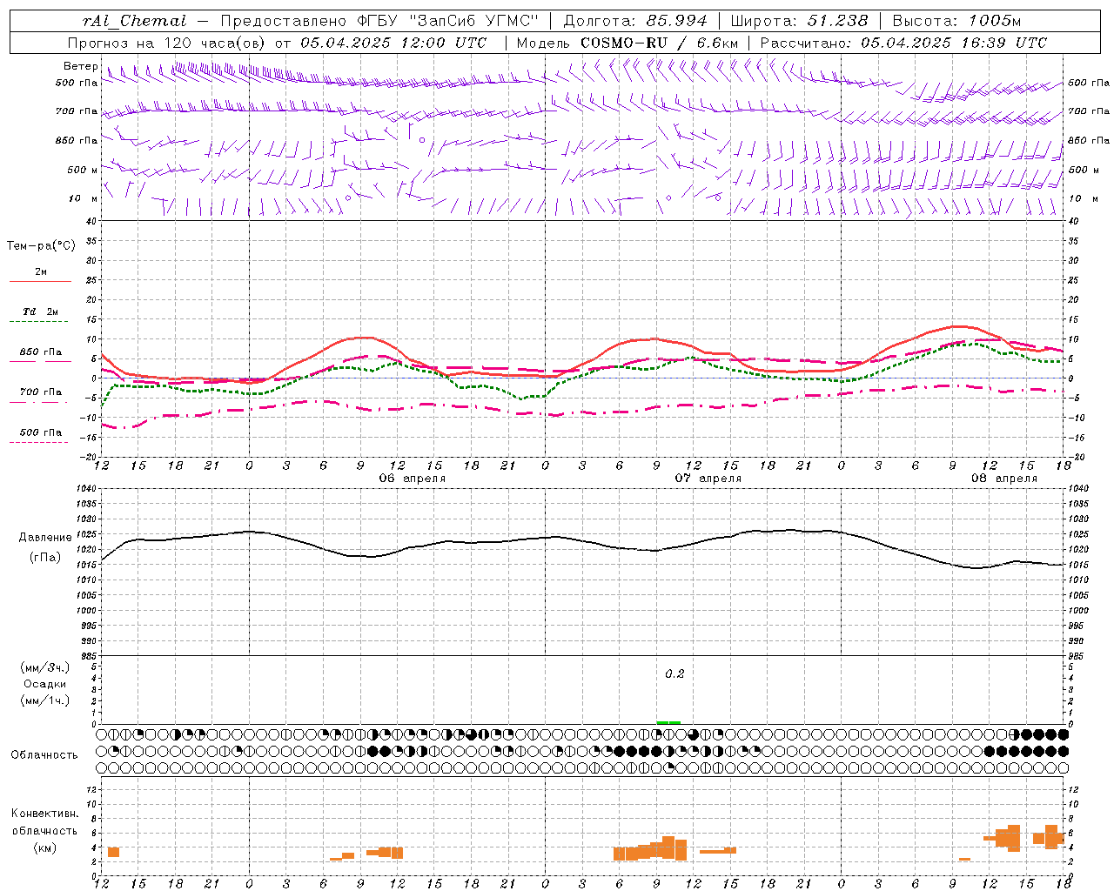This screenshot has width=1114, height=891.
Task: Click the 0.2 precipitation value
Action: click(674, 674)
